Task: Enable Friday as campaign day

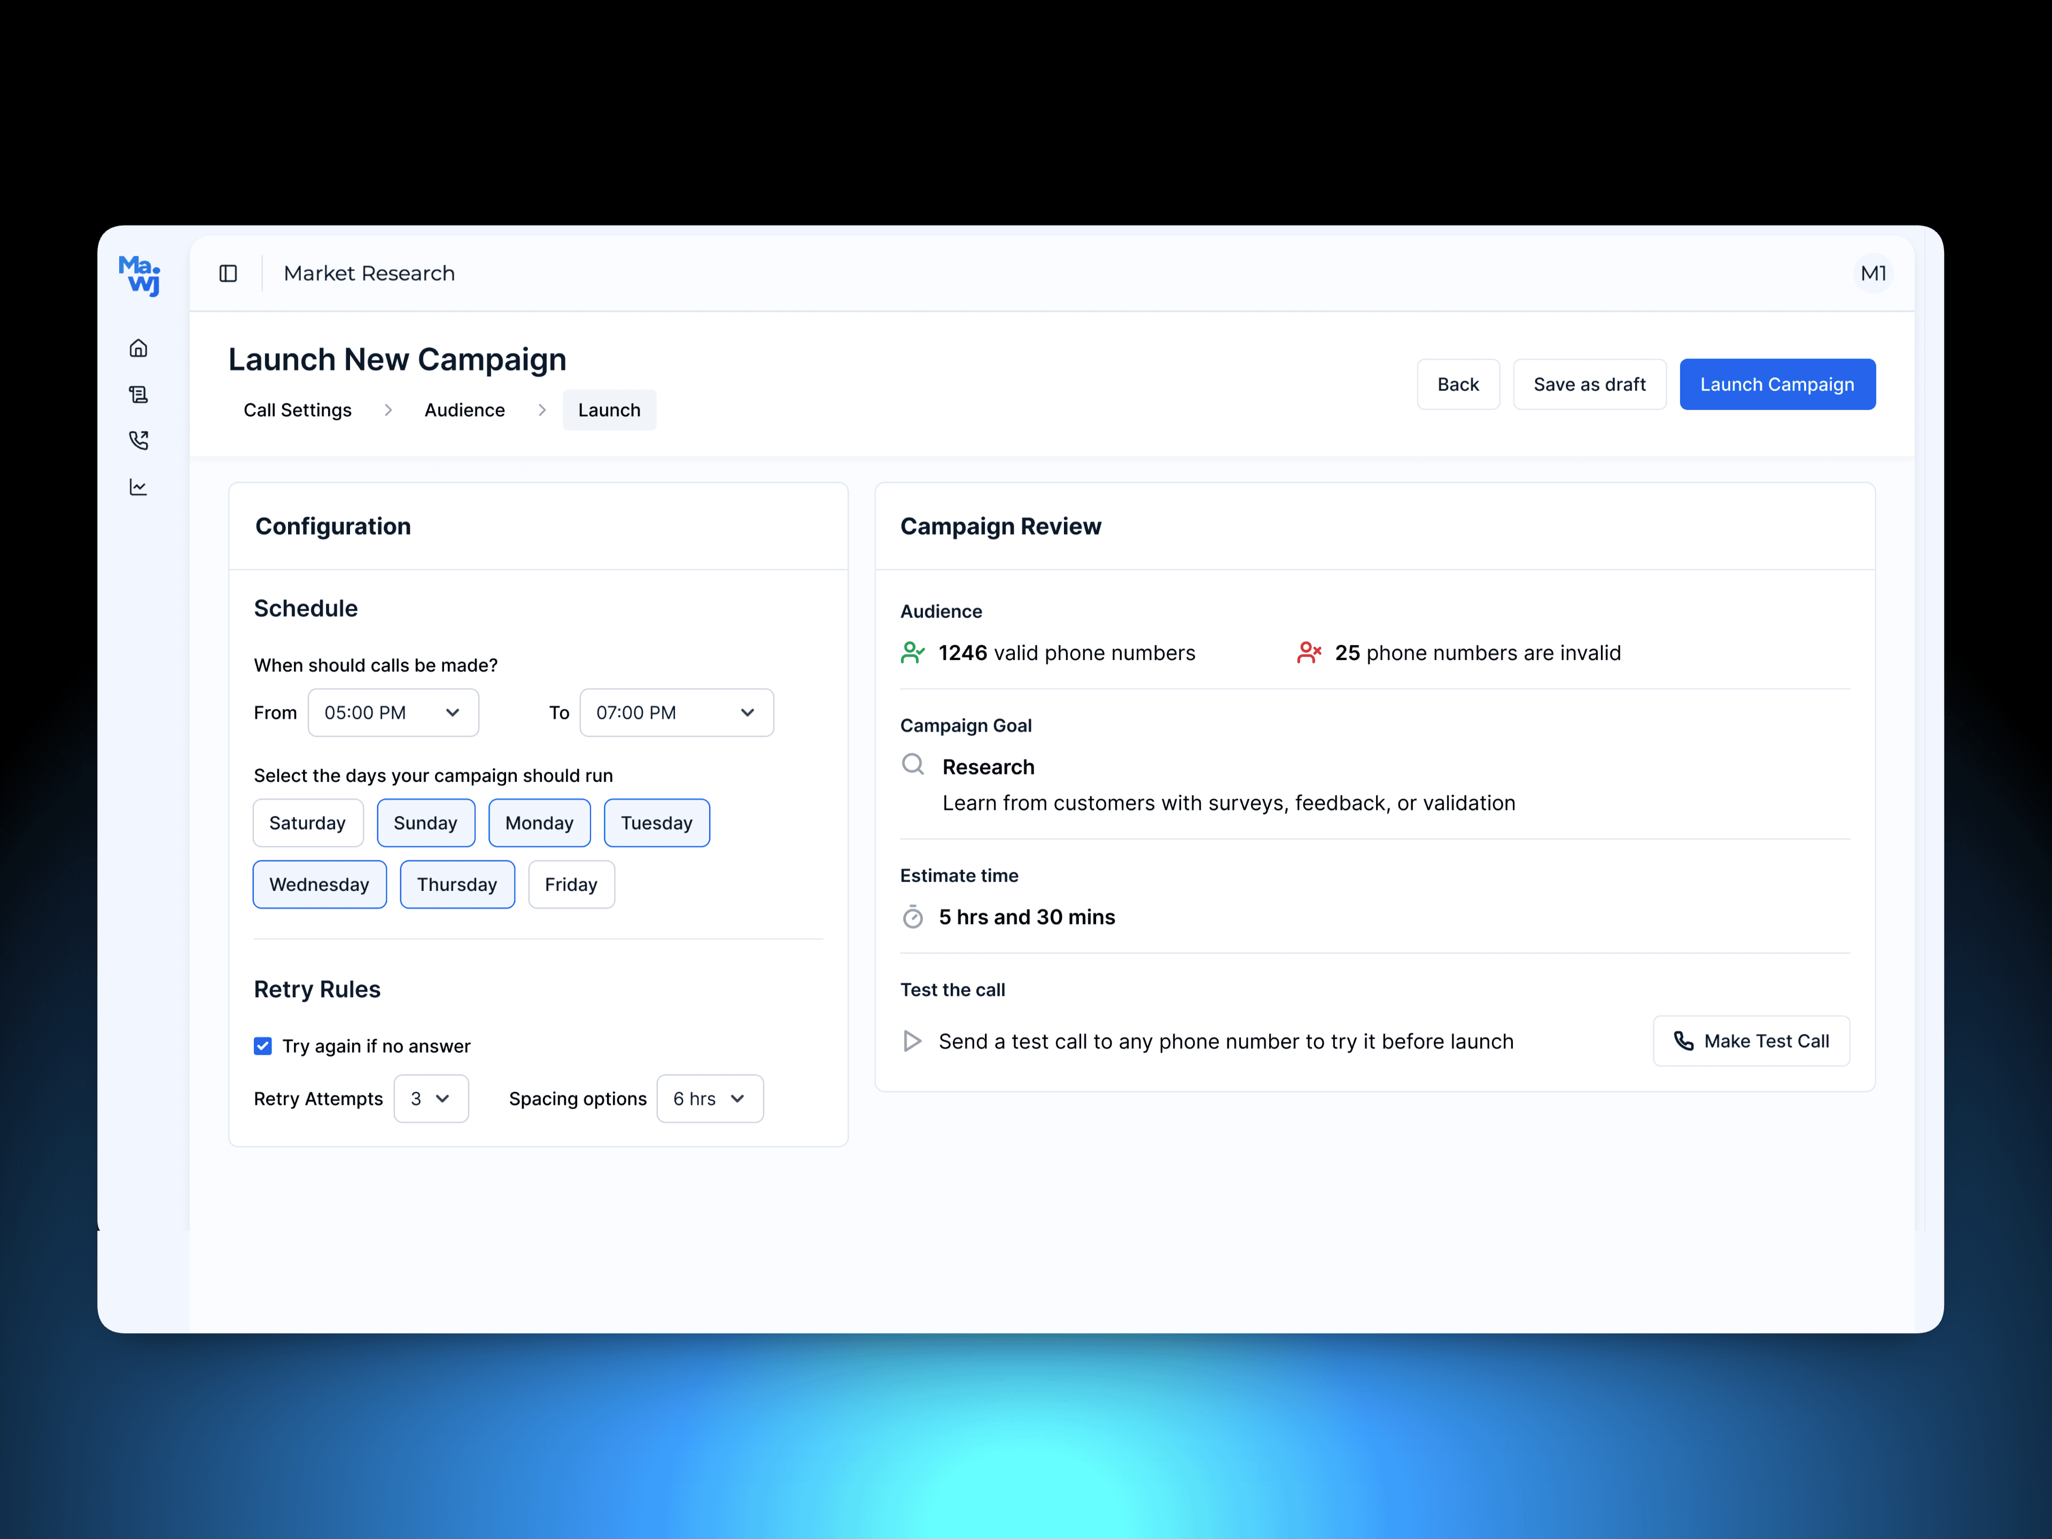Action: [x=571, y=884]
